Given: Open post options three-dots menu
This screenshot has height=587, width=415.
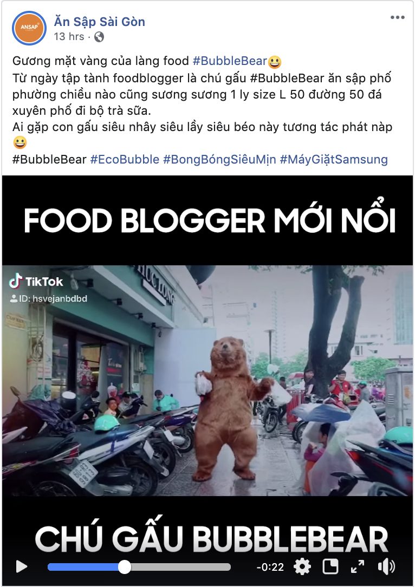Looking at the screenshot, I should [x=398, y=17].
